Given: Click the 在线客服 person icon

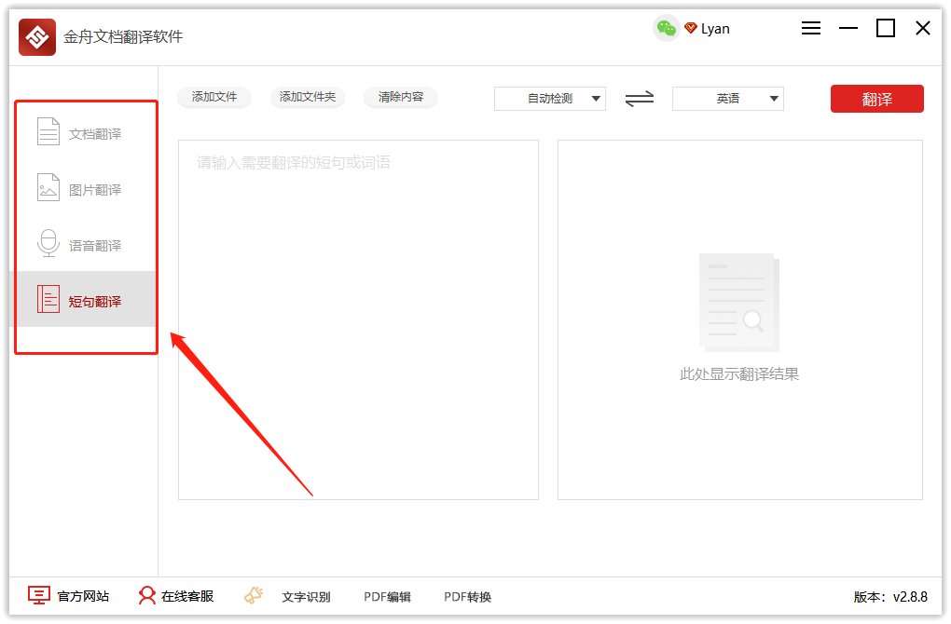Looking at the screenshot, I should coord(146,595).
